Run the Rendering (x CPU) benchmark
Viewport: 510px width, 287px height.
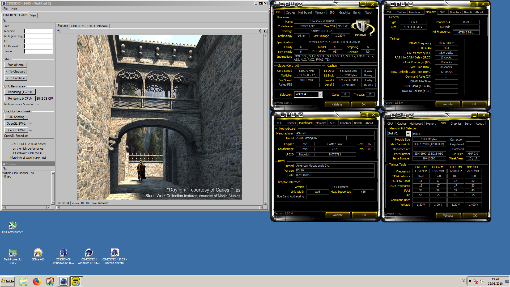(x=20, y=99)
